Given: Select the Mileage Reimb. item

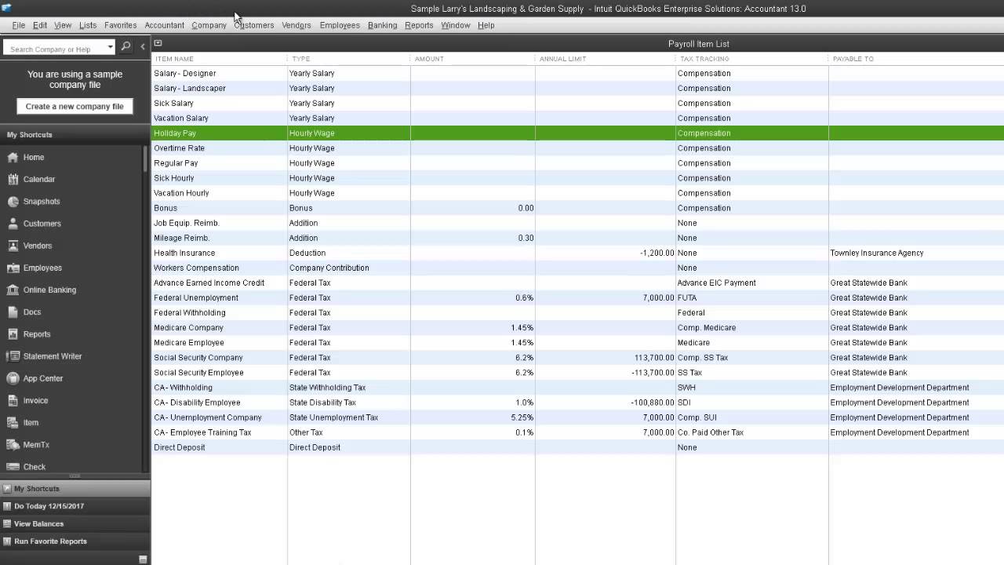Looking at the screenshot, I should coord(181,238).
